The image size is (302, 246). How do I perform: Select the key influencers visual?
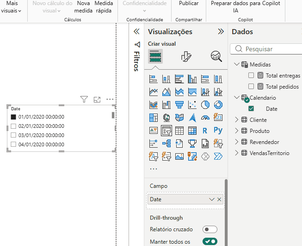pos(154,144)
